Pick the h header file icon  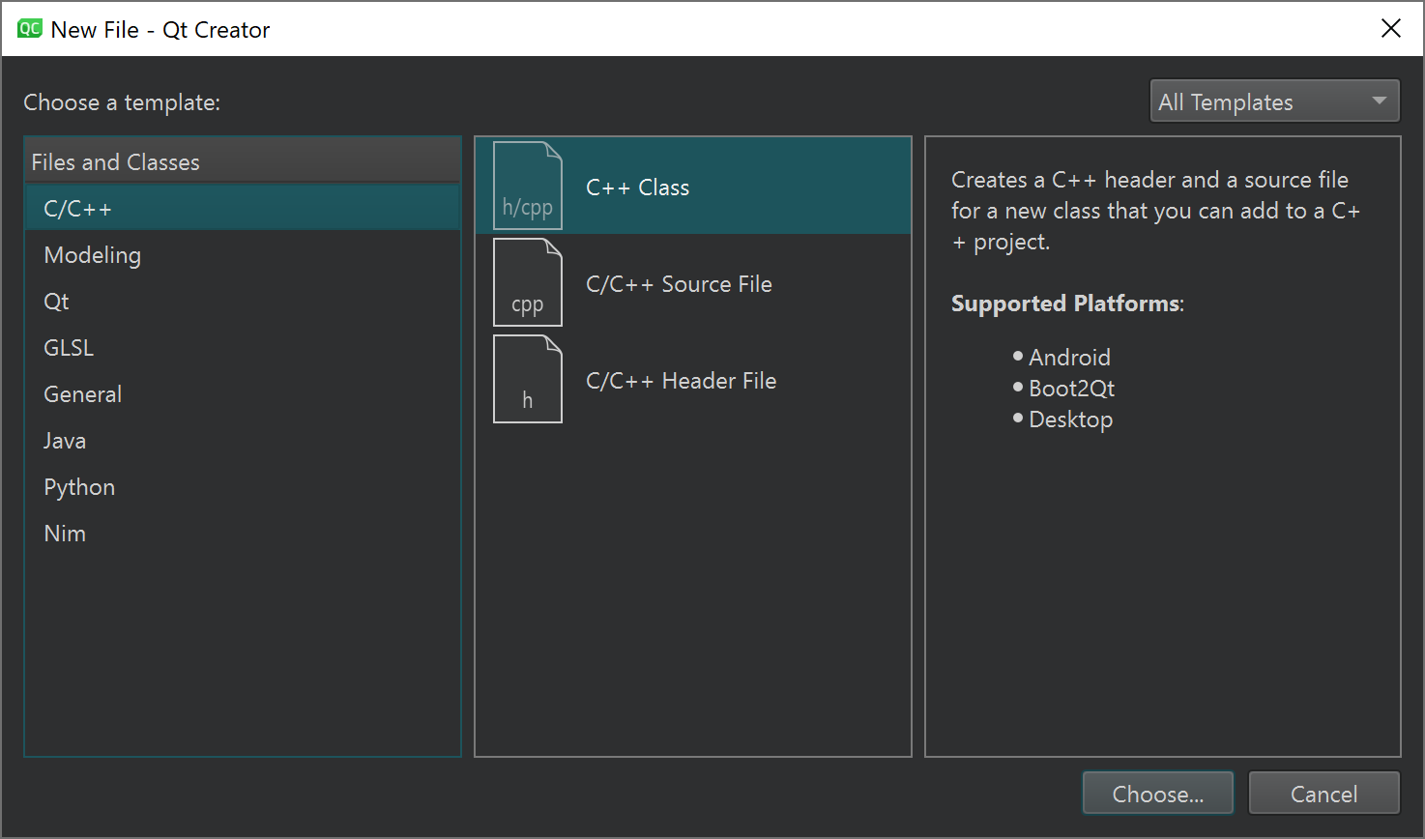(527, 379)
